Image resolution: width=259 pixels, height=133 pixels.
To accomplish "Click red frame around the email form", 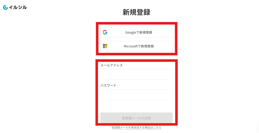I will [x=137, y=61].
